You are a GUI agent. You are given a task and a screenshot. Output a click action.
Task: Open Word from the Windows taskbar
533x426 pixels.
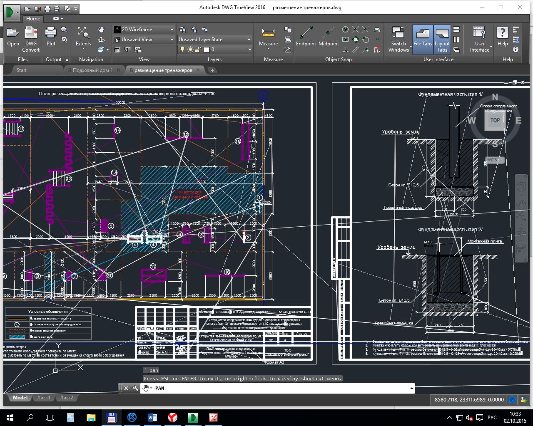click(152, 417)
